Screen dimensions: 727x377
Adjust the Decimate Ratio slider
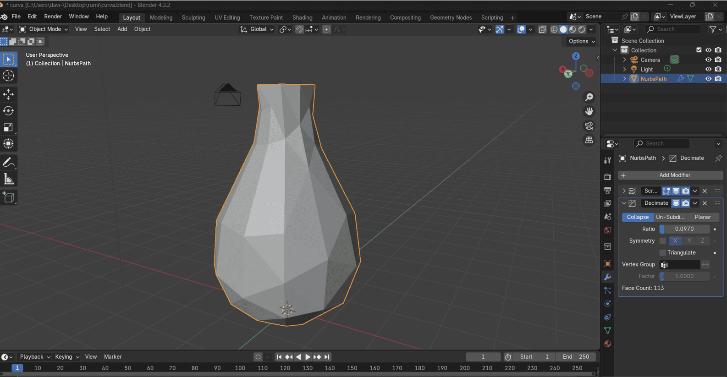point(684,229)
